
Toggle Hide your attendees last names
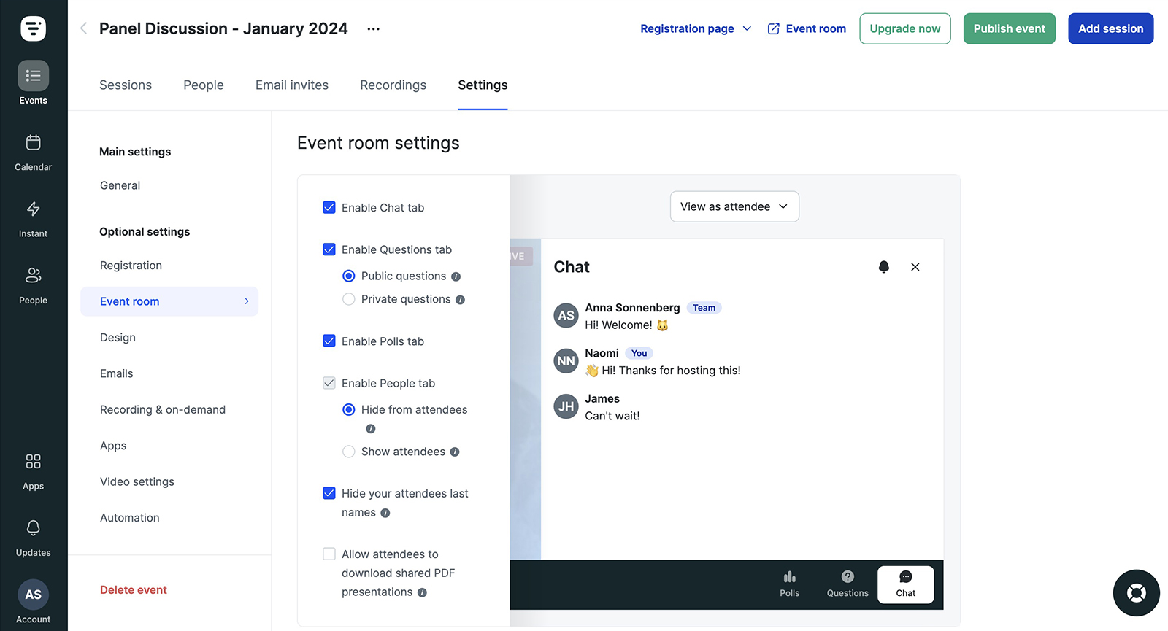click(329, 494)
